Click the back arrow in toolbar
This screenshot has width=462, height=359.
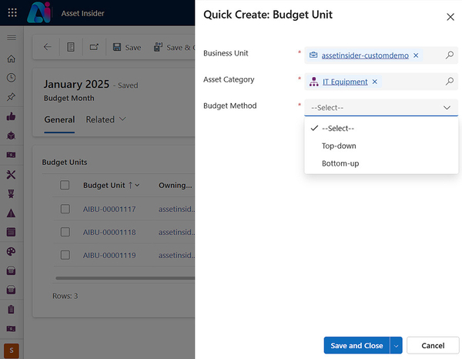click(x=48, y=47)
